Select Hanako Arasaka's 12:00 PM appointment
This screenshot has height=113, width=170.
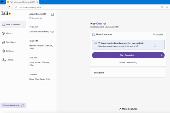tap(42, 44)
